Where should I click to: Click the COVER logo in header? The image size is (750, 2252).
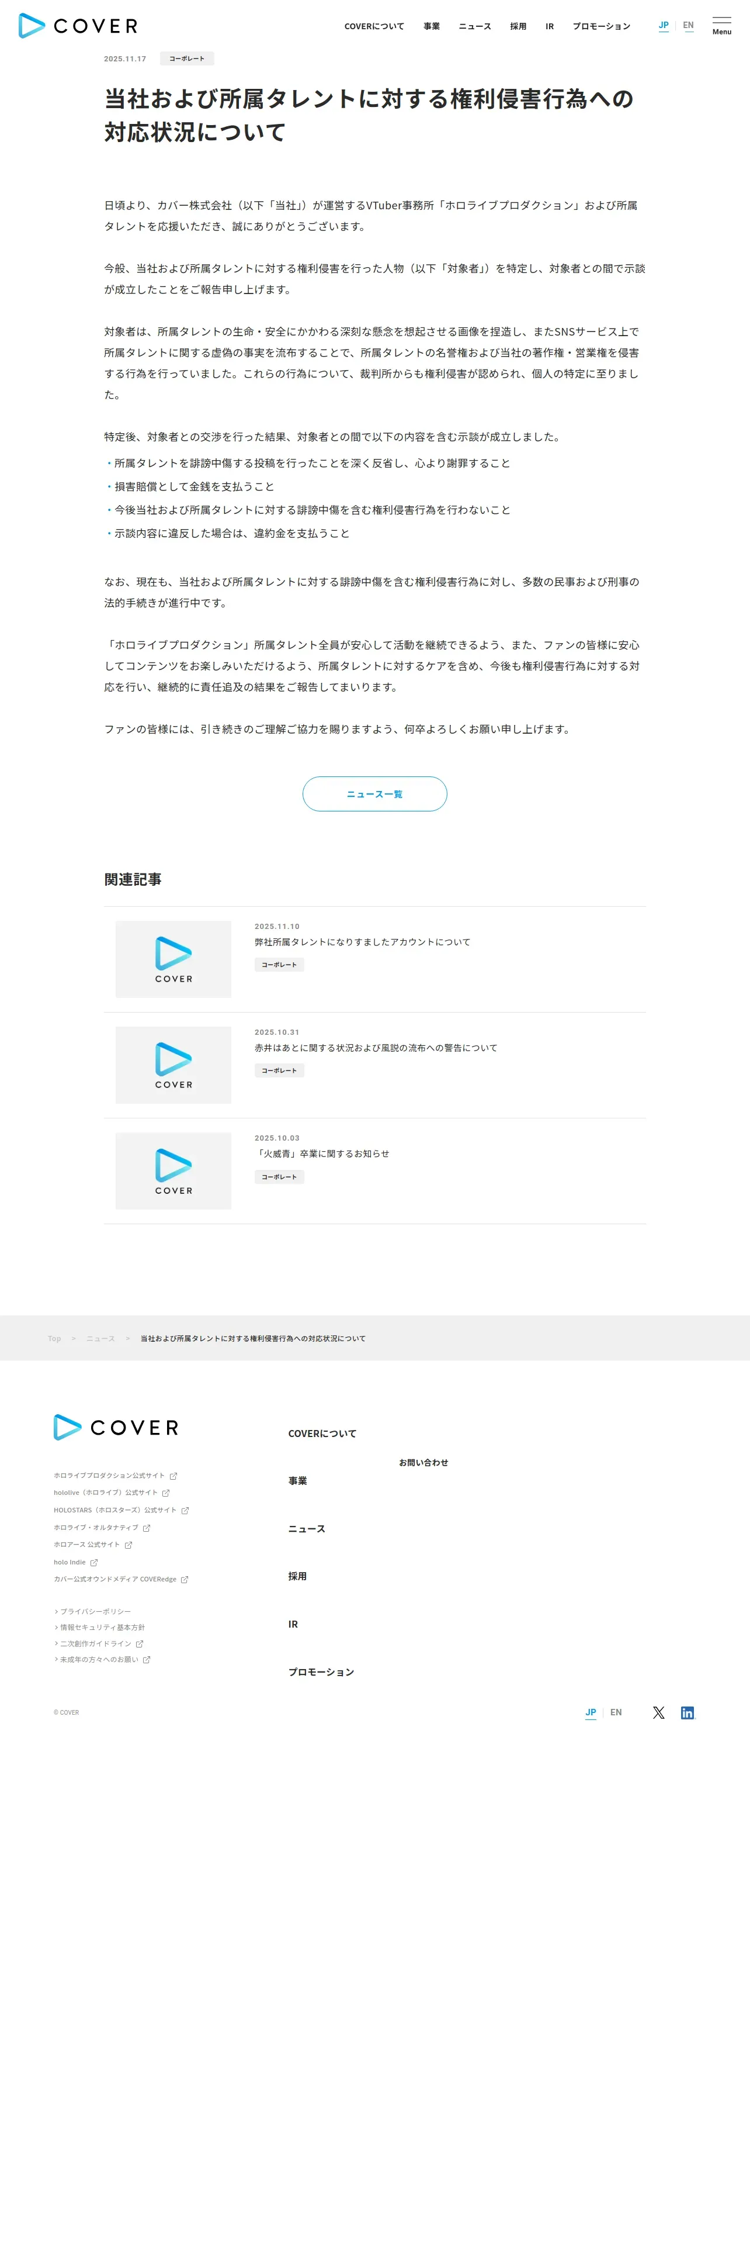coord(78,26)
